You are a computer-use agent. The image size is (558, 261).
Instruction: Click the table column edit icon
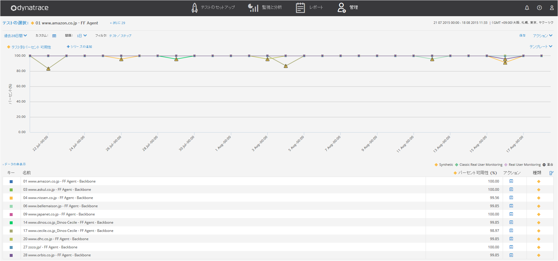coord(552,173)
